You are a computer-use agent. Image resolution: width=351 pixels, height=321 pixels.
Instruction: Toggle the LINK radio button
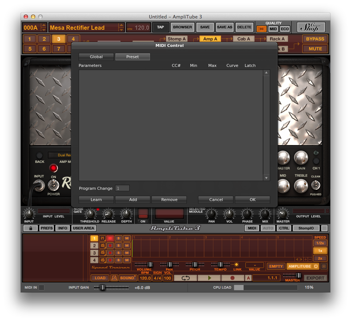click(236, 264)
